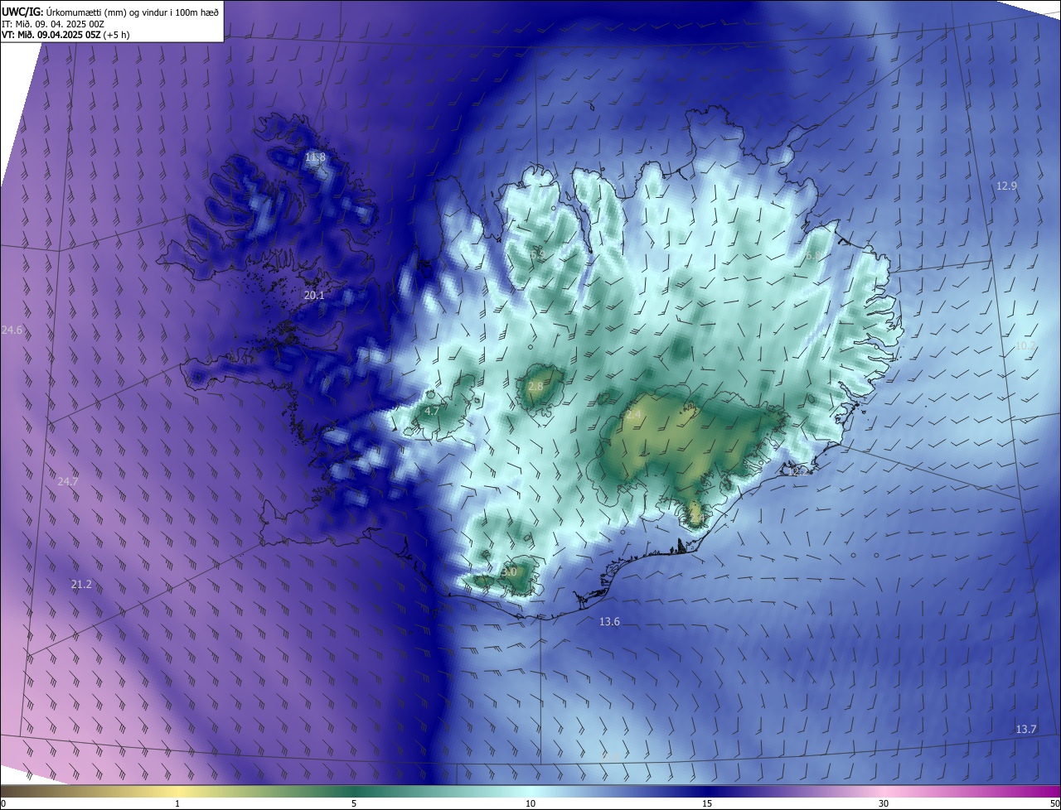This screenshot has height=810, width=1061.
Task: Click the color scale tick label 30
Action: pos(884,803)
